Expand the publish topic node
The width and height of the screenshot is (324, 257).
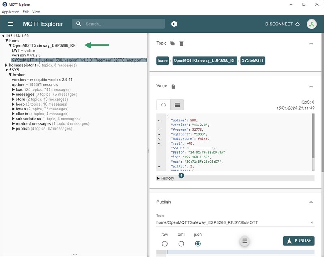pos(13,129)
